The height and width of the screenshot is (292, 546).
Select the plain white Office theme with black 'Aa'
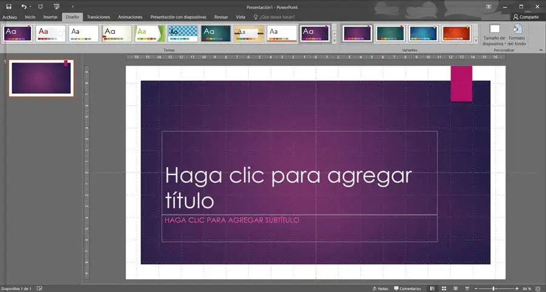click(x=84, y=33)
